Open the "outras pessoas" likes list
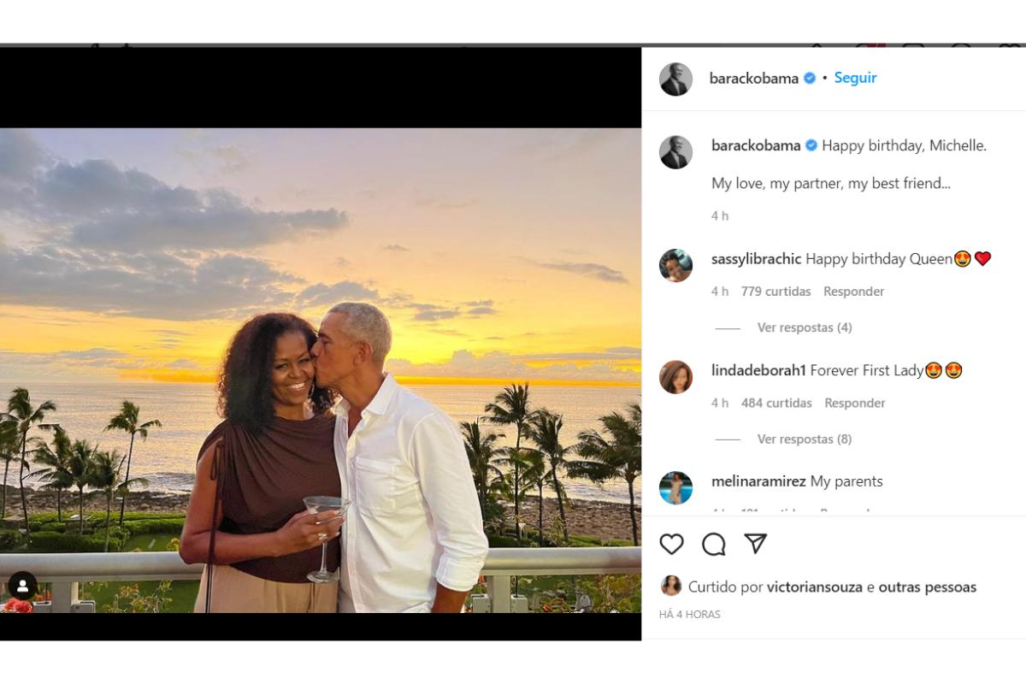The height and width of the screenshot is (684, 1026). coord(927,587)
